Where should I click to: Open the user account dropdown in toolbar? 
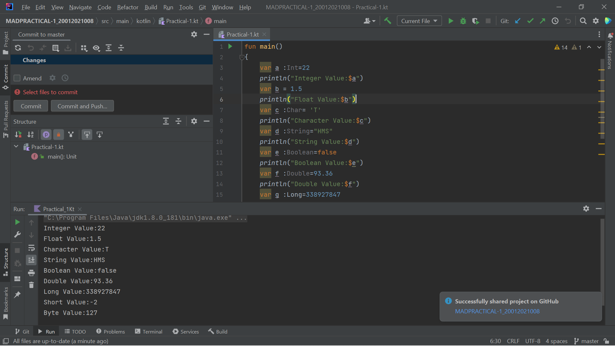point(369,21)
